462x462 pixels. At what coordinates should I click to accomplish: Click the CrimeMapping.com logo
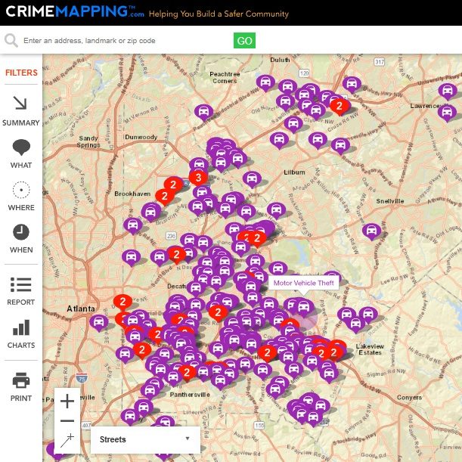[74, 13]
